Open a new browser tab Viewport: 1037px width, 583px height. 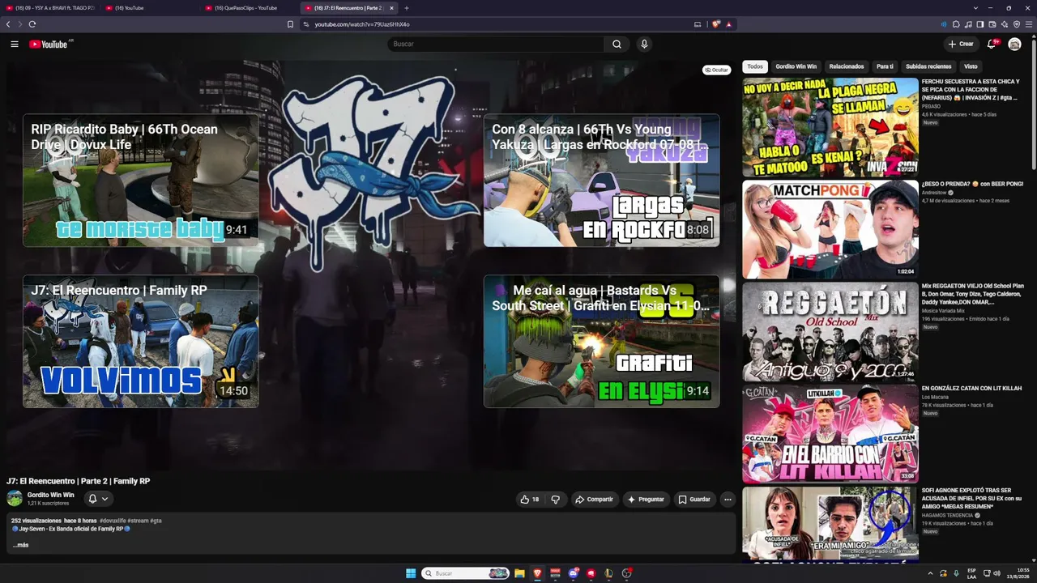pos(407,8)
